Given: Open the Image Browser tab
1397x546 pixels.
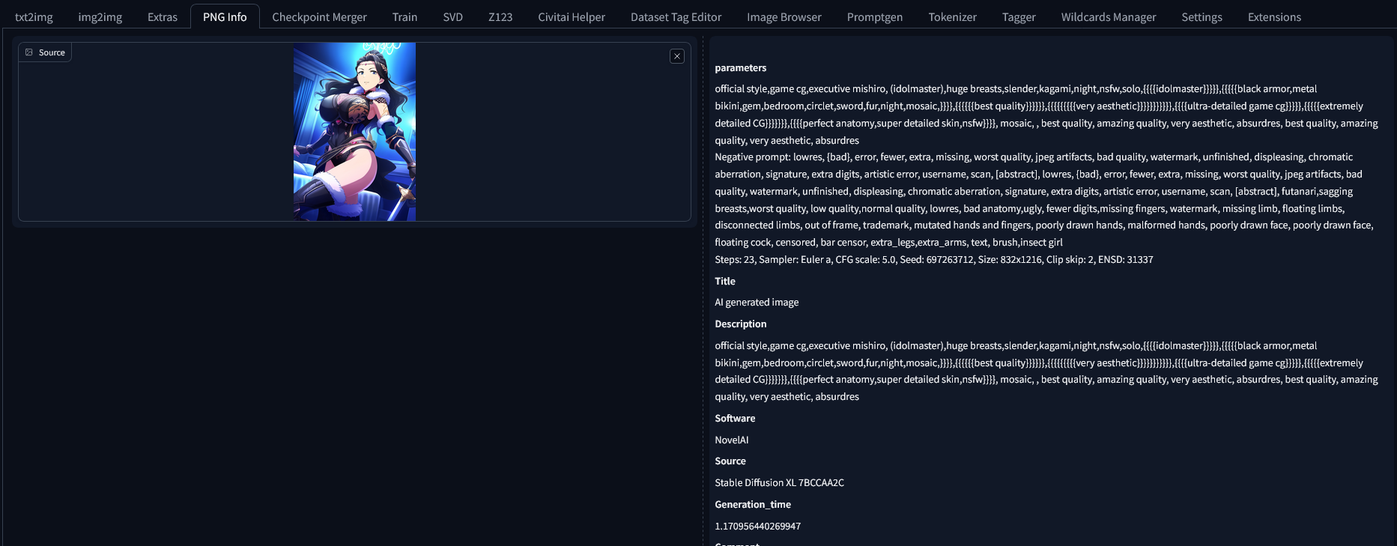Looking at the screenshot, I should (x=784, y=17).
